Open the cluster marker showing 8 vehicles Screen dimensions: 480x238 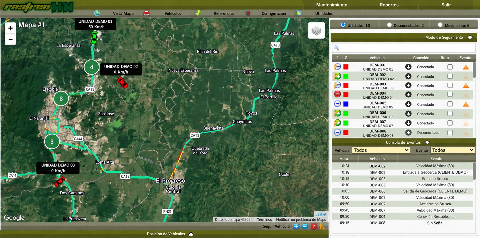[61, 99]
